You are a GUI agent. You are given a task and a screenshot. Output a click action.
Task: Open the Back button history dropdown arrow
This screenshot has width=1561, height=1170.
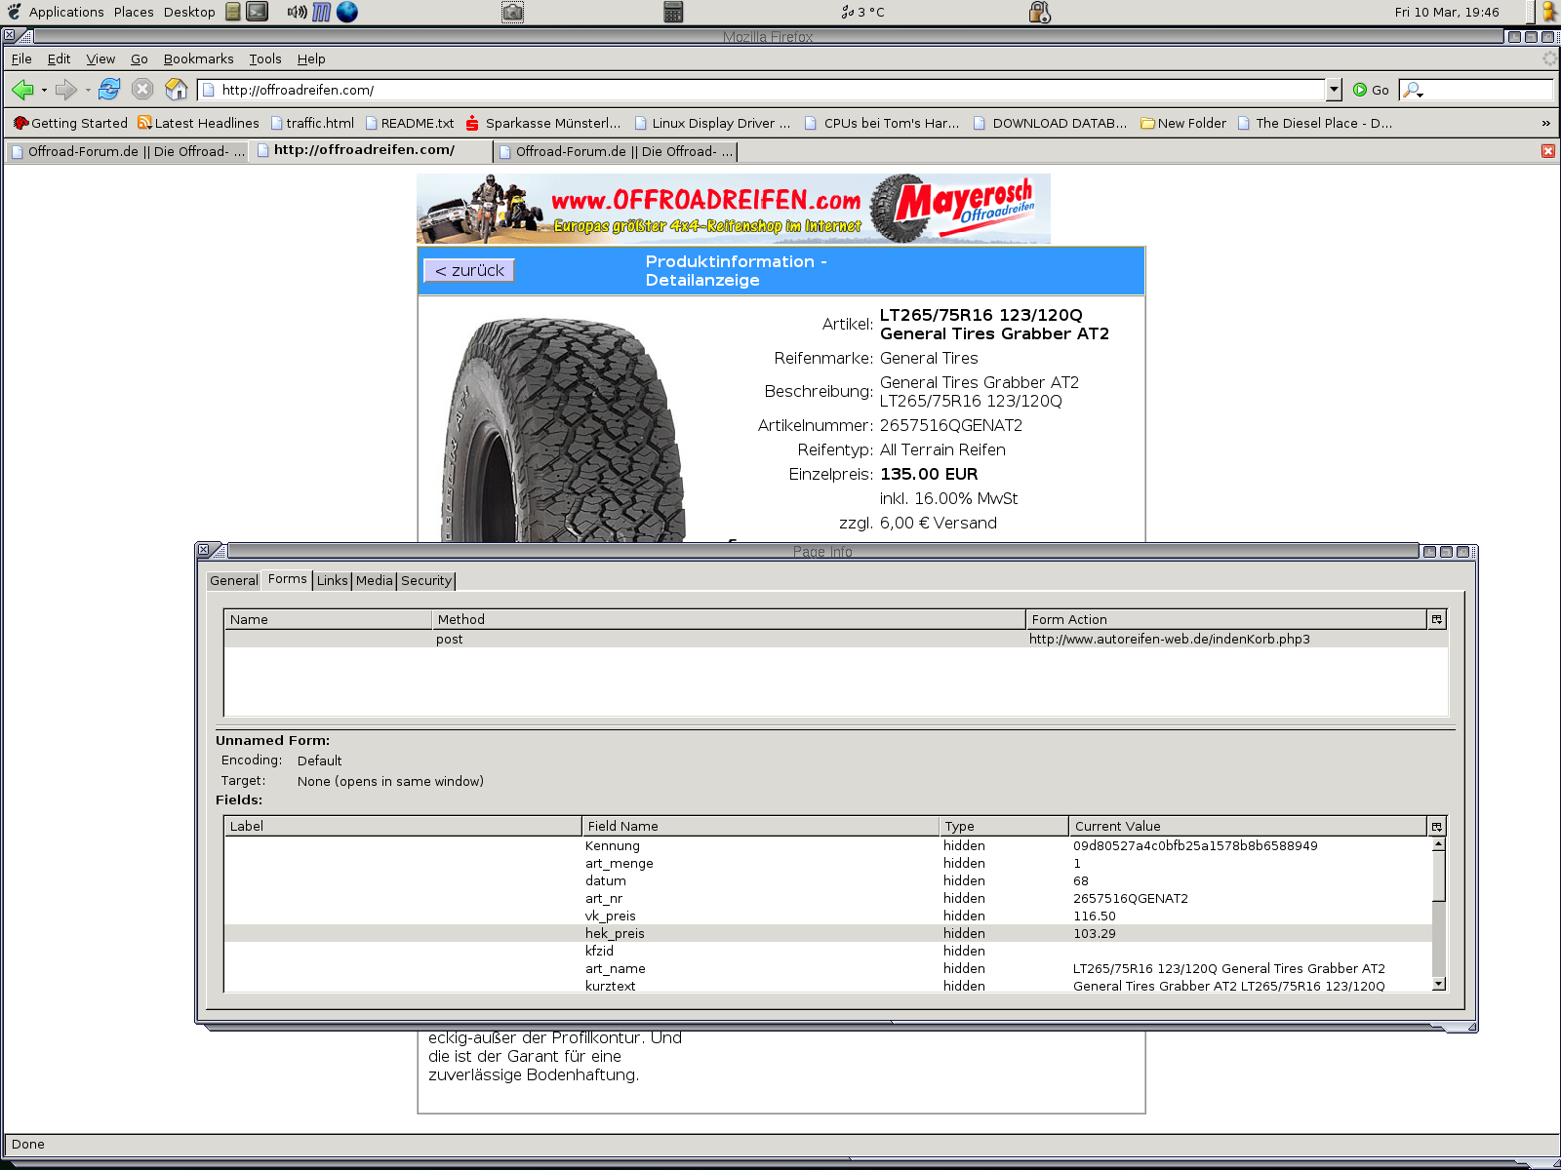click(44, 91)
